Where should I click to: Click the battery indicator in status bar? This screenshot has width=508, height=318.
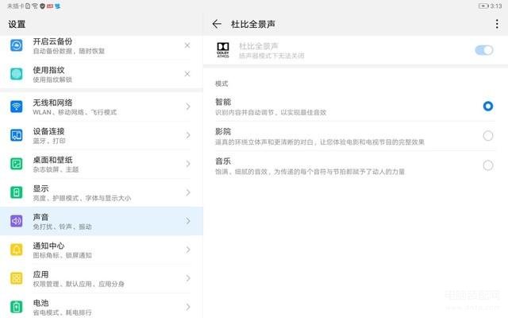pyautogui.click(x=483, y=6)
